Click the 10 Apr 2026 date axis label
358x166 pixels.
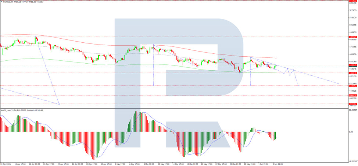5,164
